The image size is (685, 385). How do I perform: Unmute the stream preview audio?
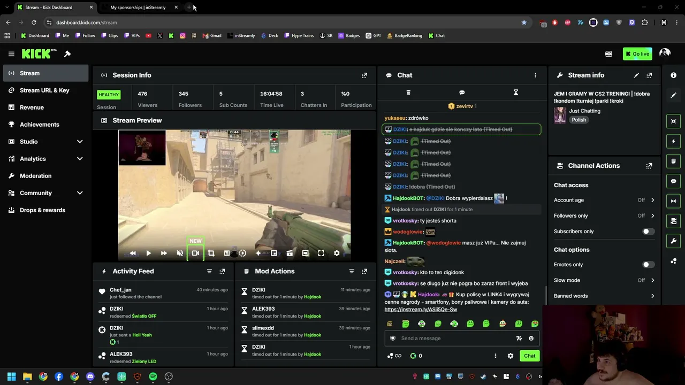[180, 253]
